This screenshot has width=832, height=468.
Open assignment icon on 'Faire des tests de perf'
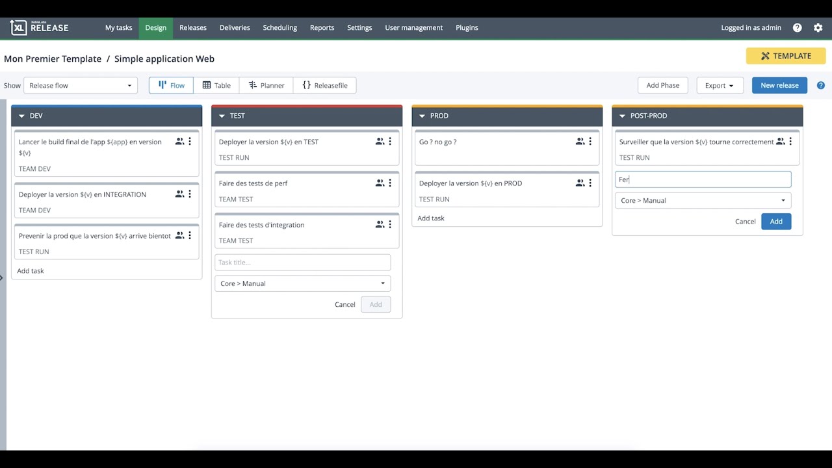[380, 183]
